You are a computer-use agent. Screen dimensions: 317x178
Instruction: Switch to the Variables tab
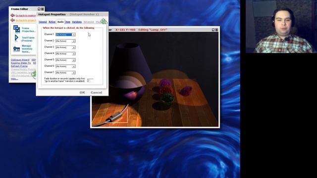[x=77, y=22]
